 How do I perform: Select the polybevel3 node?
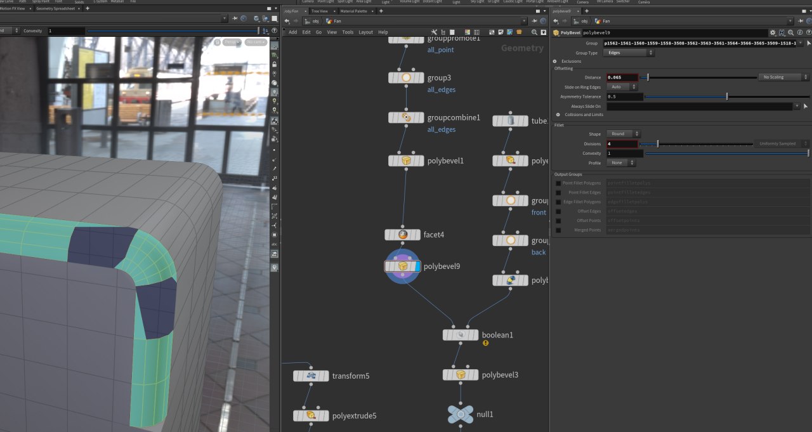coord(461,375)
